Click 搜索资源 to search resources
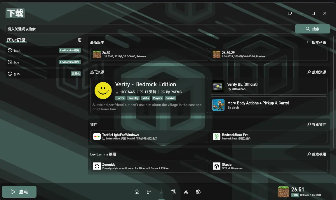Screen dimensions: 336x200 [316, 72]
